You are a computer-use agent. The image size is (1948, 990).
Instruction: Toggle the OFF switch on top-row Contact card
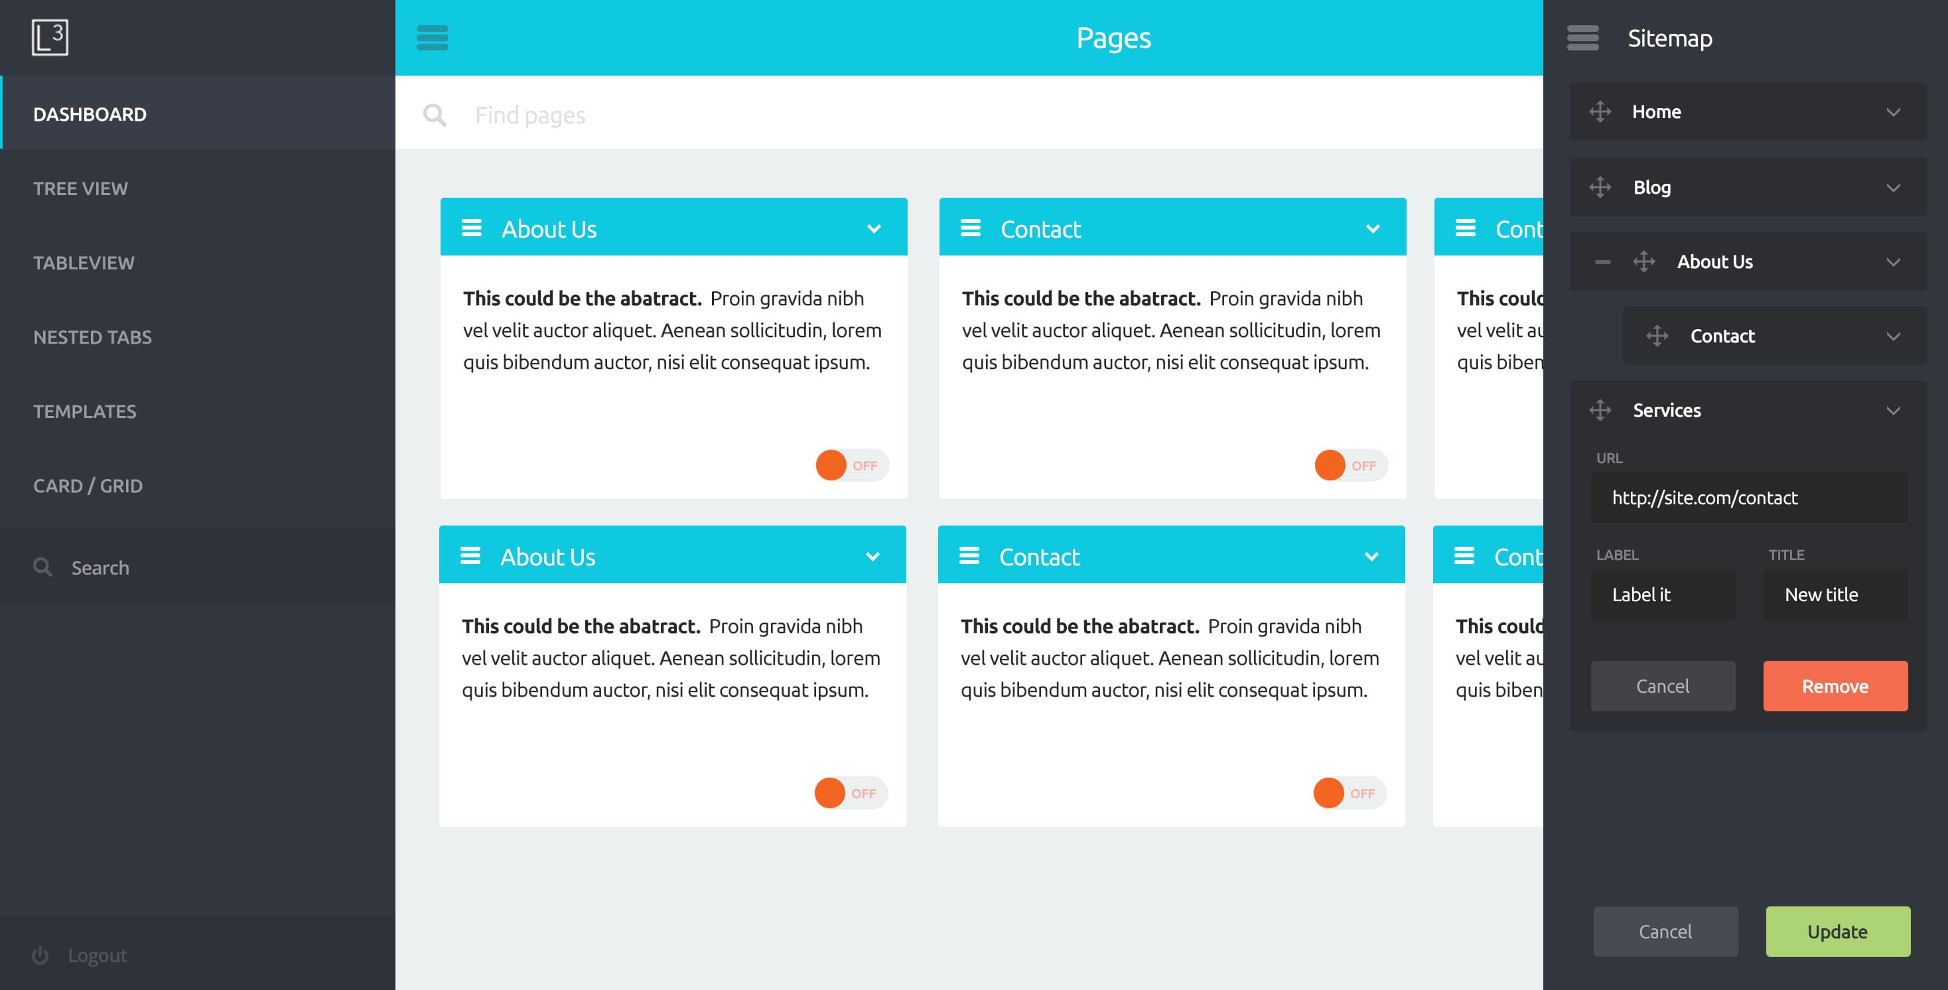pos(1351,465)
